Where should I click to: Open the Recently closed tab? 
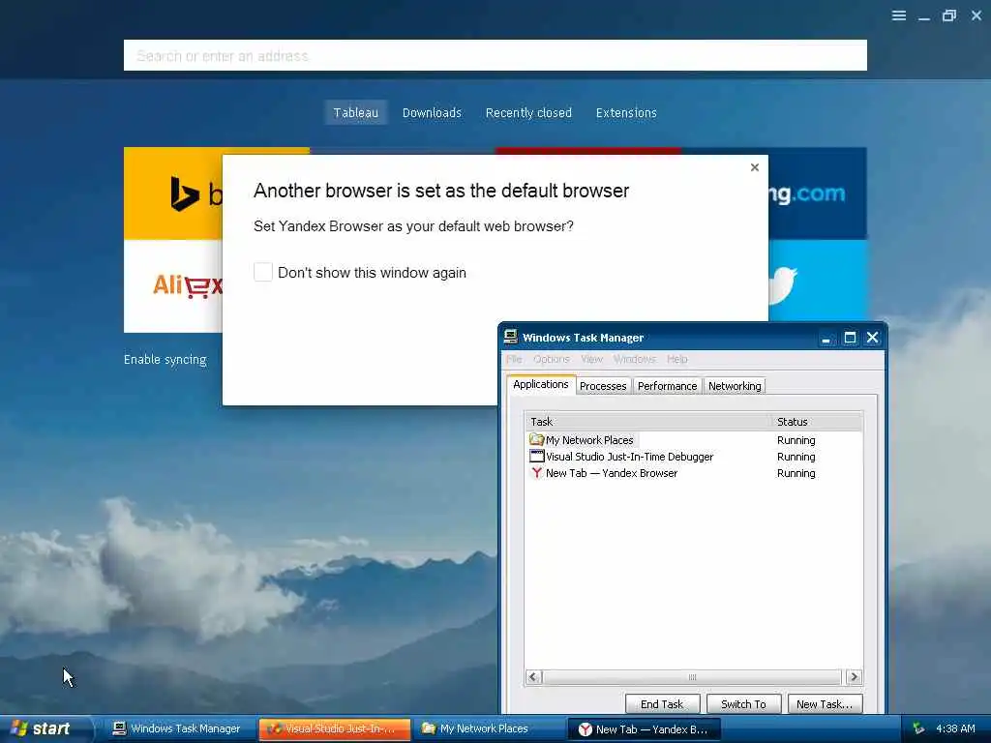[x=528, y=112]
